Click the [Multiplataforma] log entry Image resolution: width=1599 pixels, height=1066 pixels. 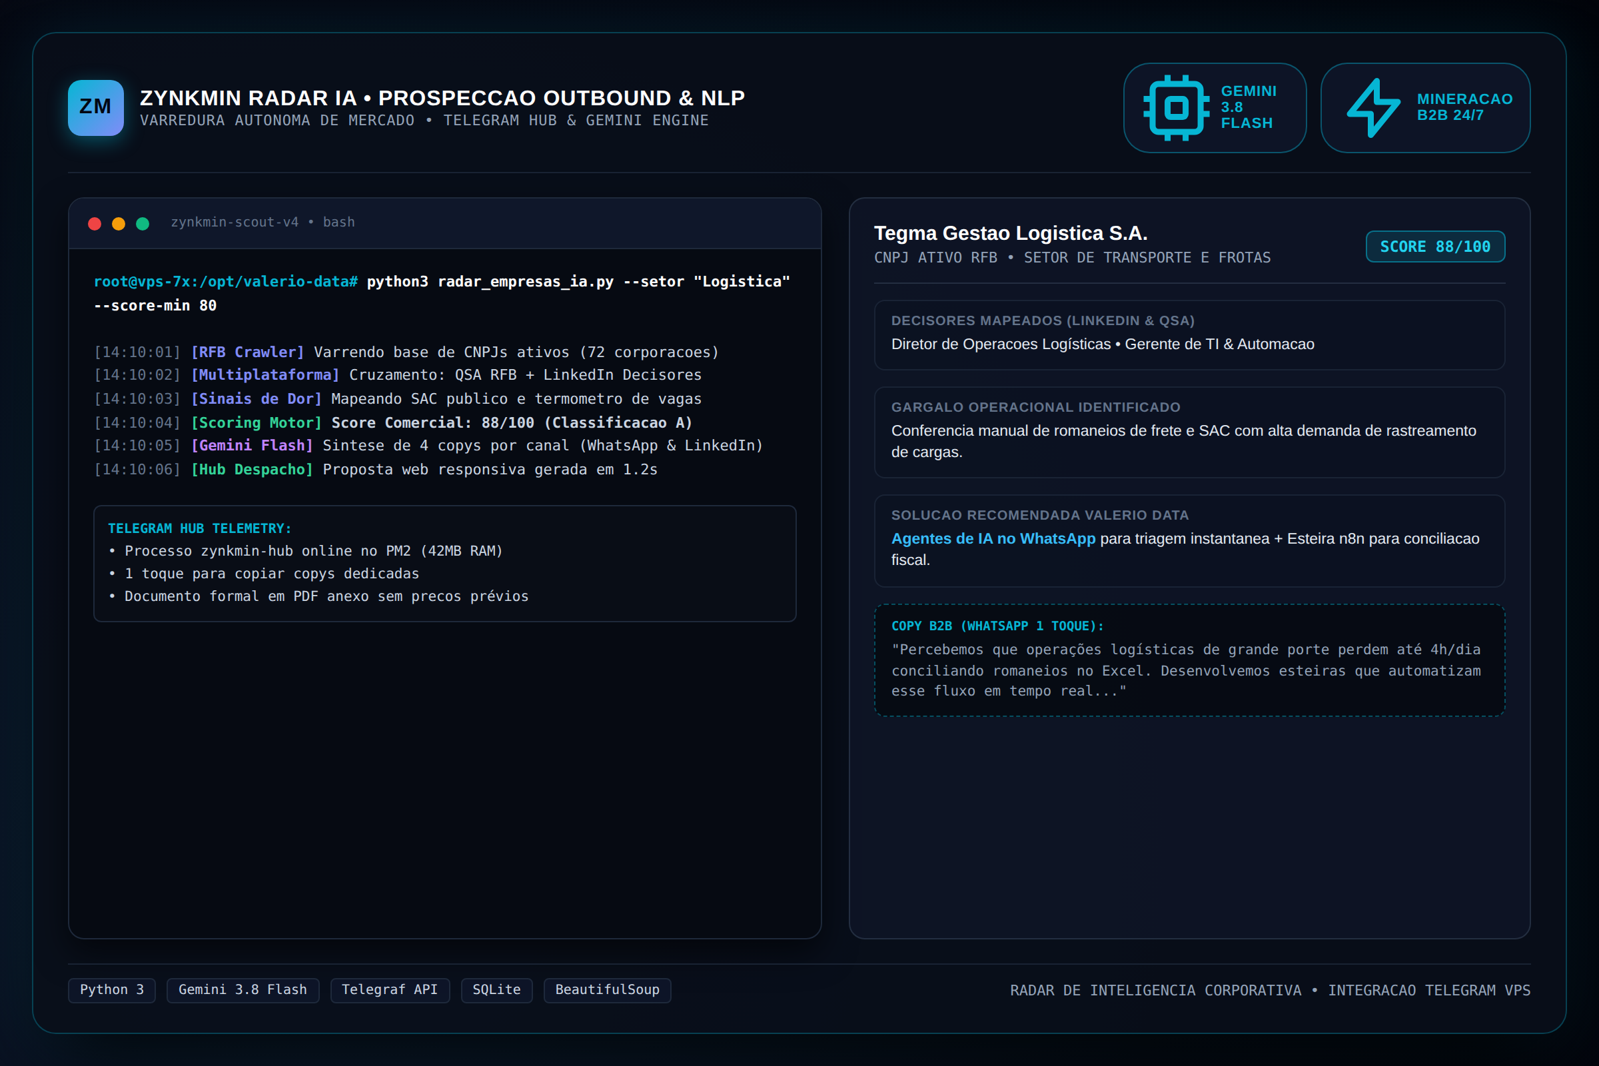pos(398,375)
